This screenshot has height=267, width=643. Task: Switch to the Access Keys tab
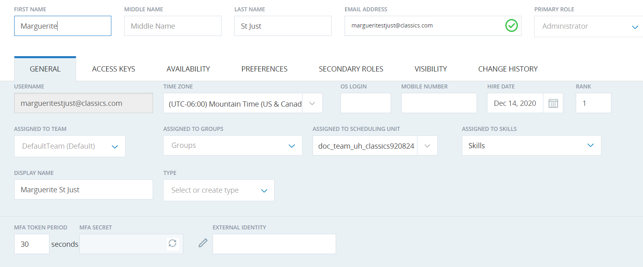113,69
